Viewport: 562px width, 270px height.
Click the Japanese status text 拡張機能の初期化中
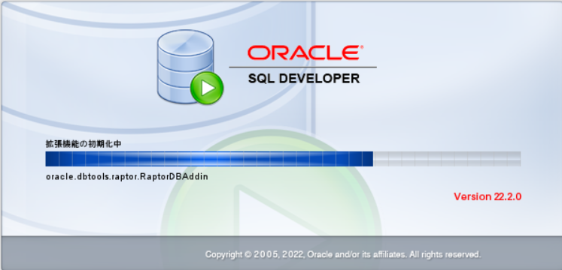point(84,144)
